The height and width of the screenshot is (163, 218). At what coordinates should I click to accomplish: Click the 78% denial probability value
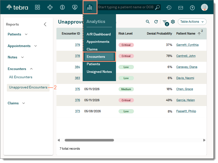[x=169, y=56]
